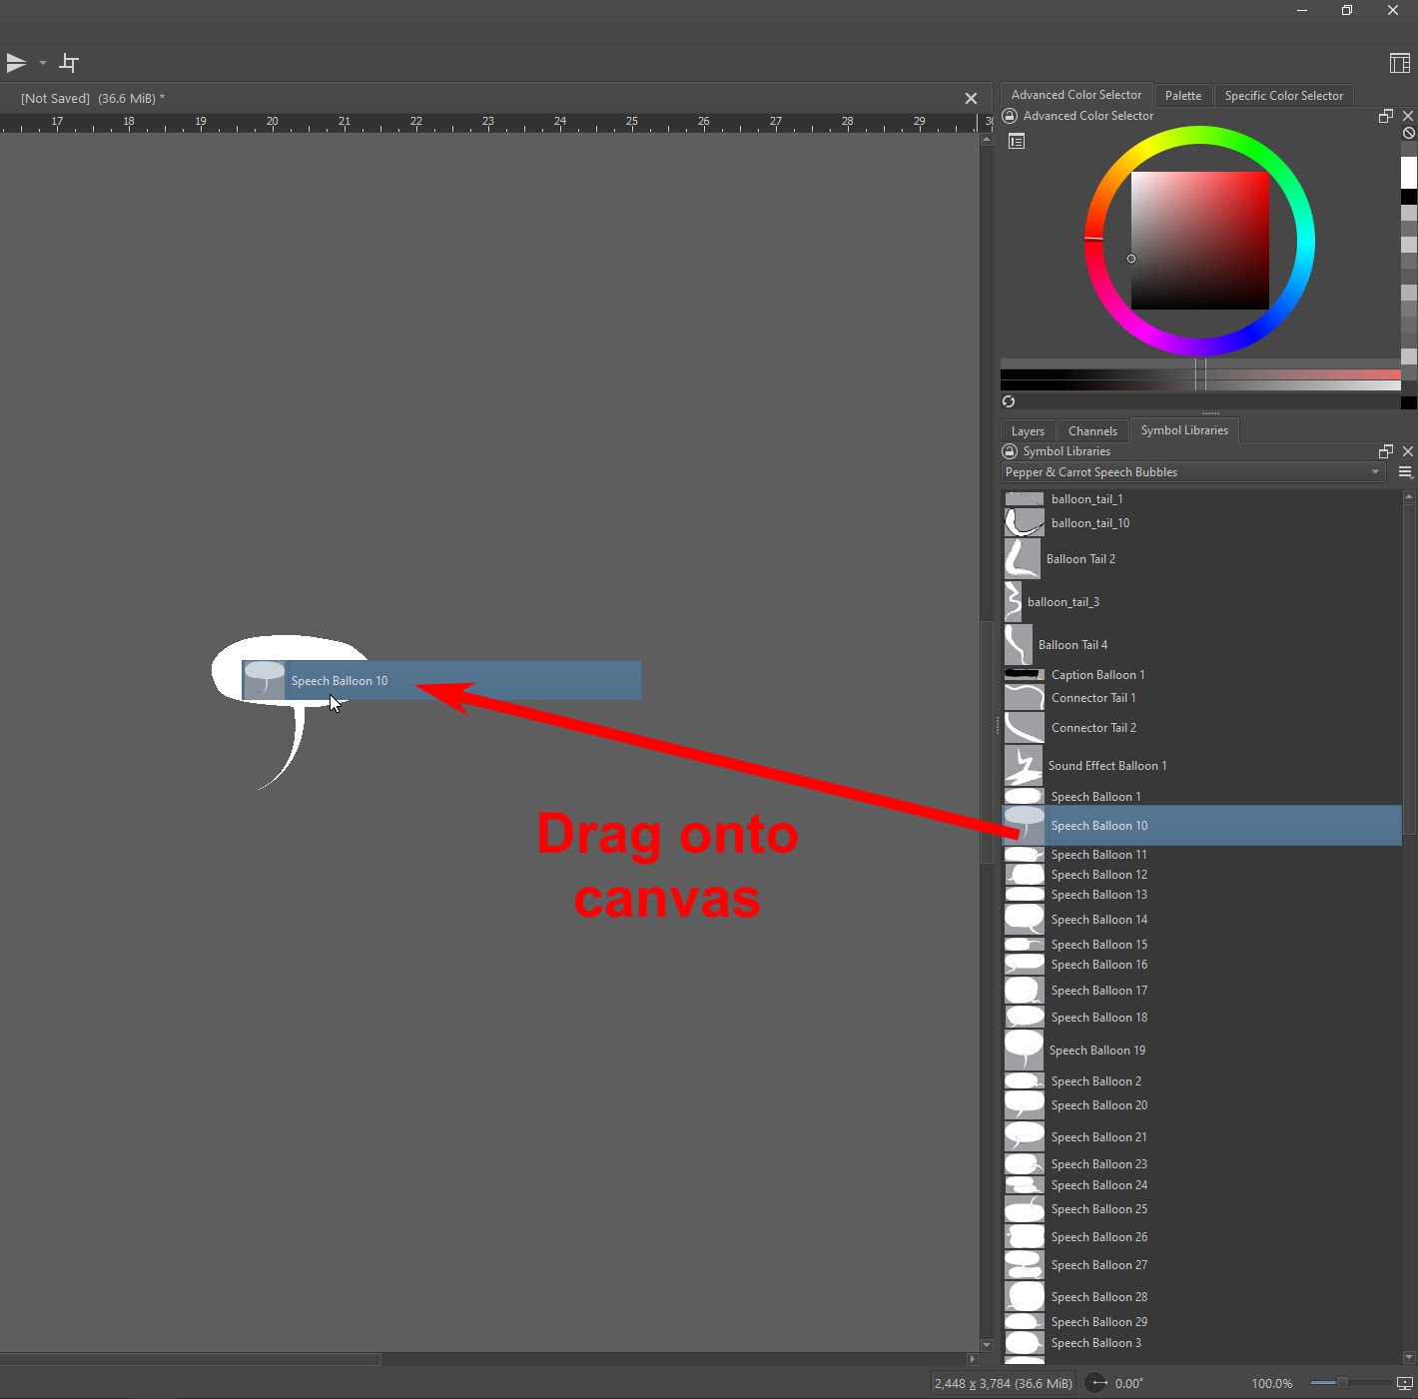Image resolution: width=1418 pixels, height=1399 pixels.
Task: Float the Advanced Color Selector docker
Action: click(x=1386, y=116)
